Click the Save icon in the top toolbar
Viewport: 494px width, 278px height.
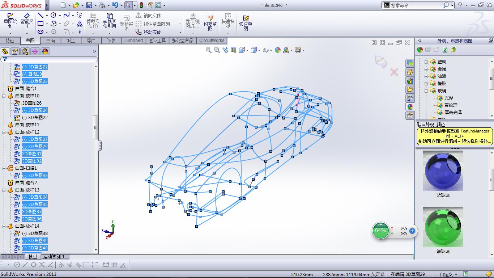[89, 5]
